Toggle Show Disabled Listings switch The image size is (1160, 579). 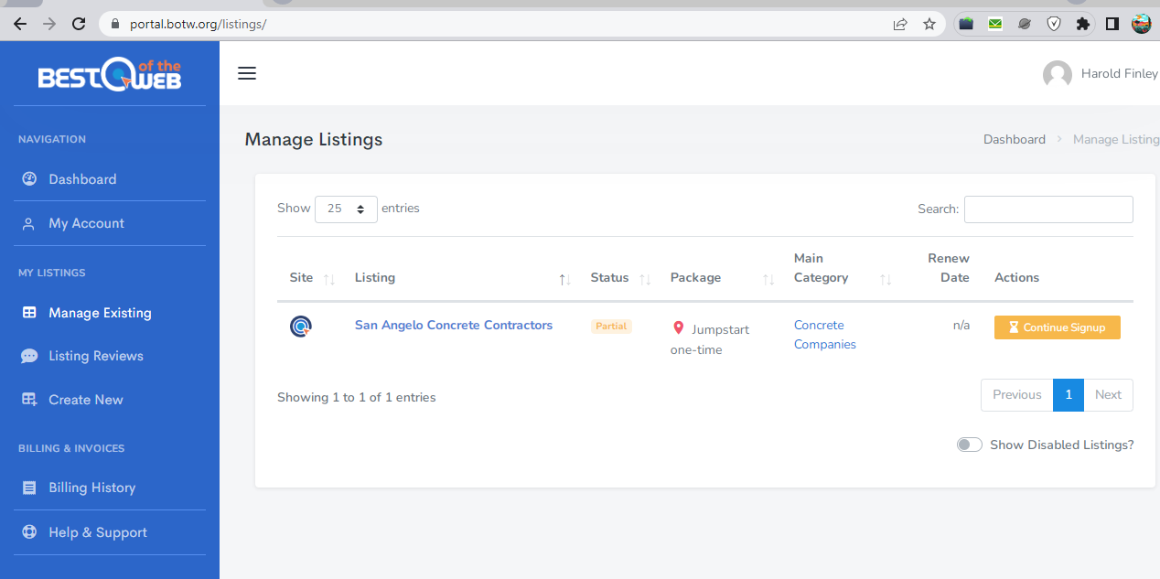(x=970, y=445)
